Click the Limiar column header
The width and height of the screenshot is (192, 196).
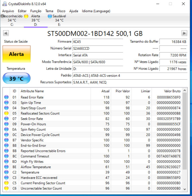(141, 91)
